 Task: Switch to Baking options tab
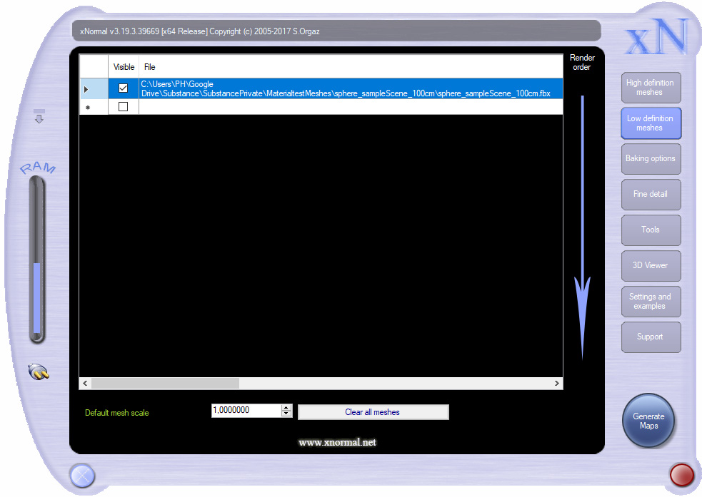click(650, 158)
